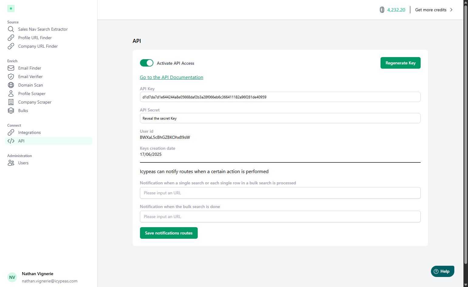Open Get more credits chevron
This screenshot has width=468, height=287.
[451, 10]
